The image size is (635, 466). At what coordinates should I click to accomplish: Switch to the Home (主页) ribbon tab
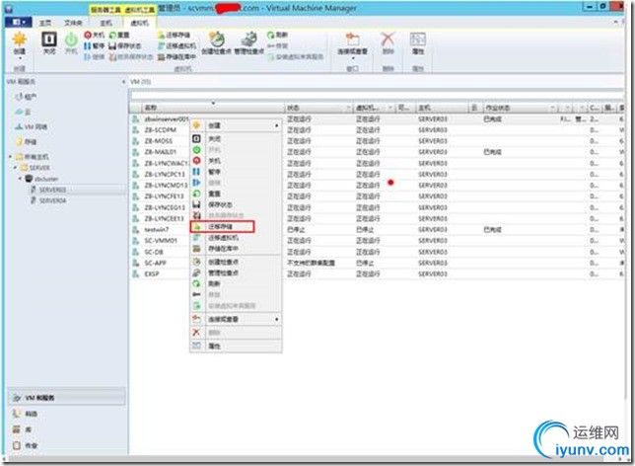pyautogui.click(x=45, y=23)
